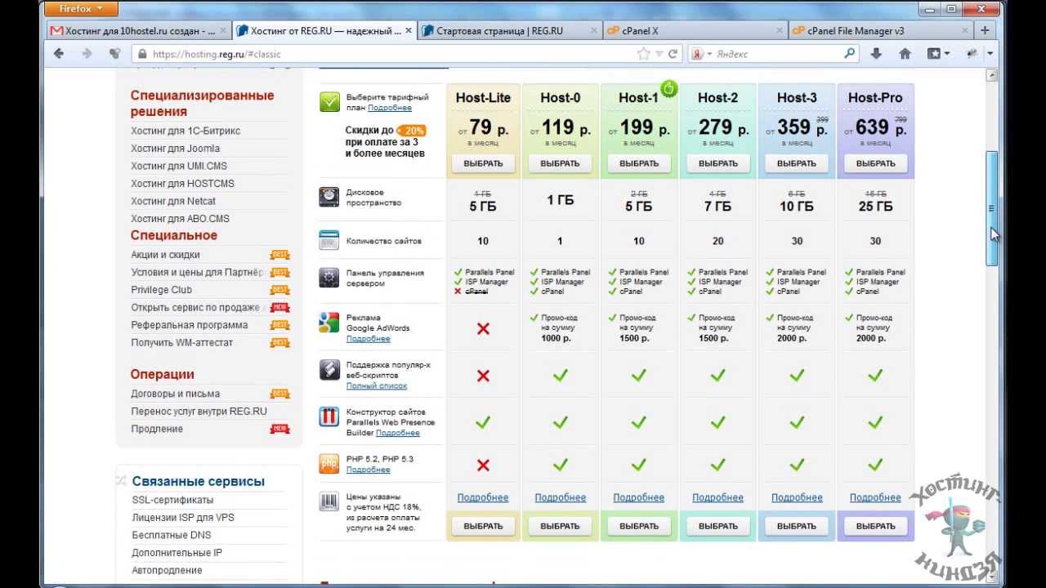Open the Firefox application menu button
Image resolution: width=1046 pixels, height=588 pixels.
click(83, 9)
